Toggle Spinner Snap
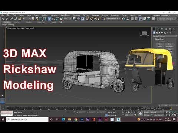Screen dimensions: 178x133 tap(99, 19)
